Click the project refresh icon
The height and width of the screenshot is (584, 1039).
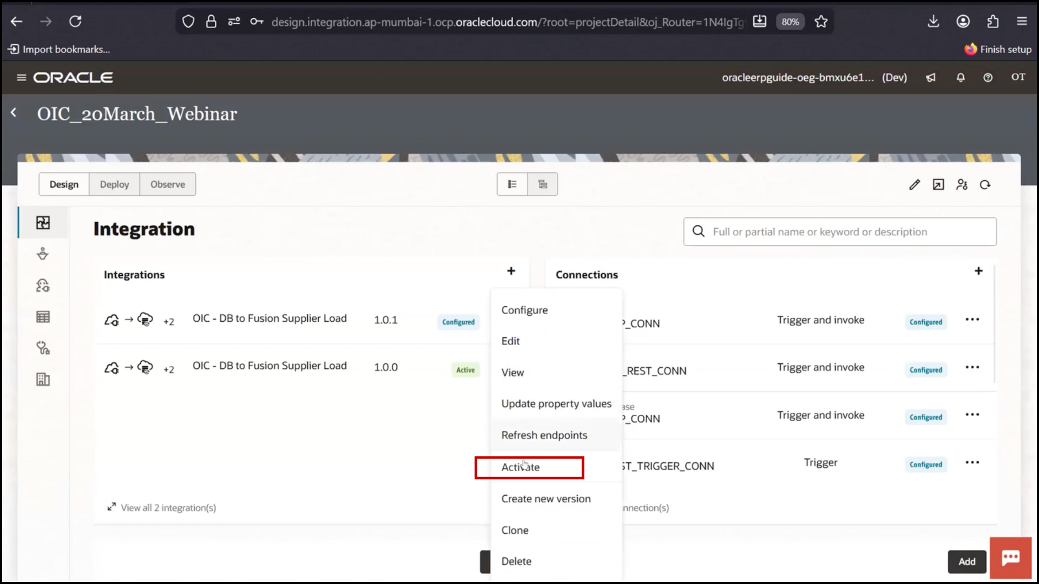point(985,185)
